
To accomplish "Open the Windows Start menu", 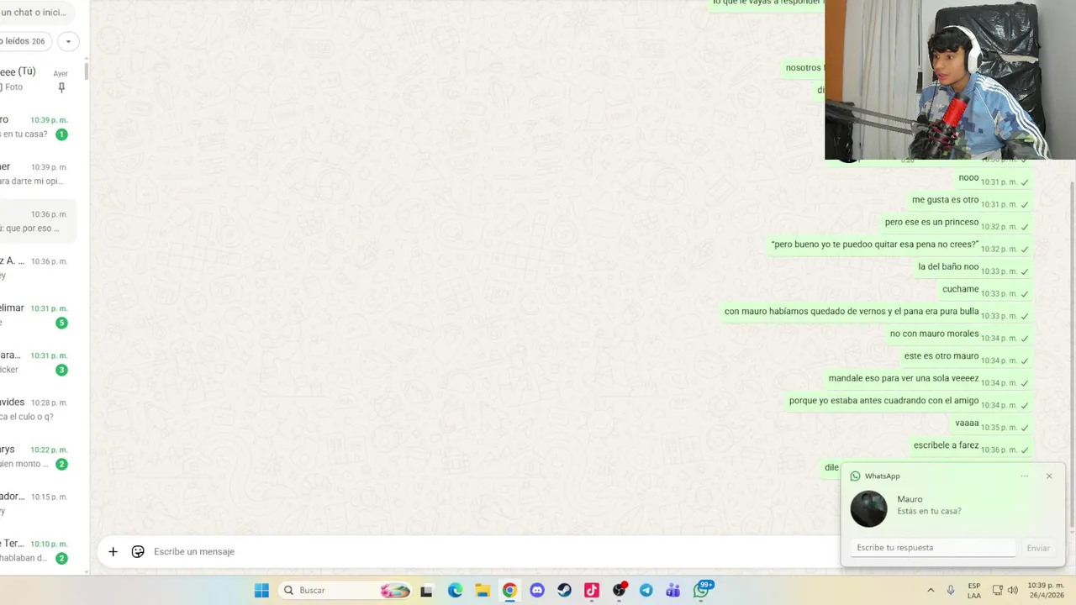I will click(261, 591).
